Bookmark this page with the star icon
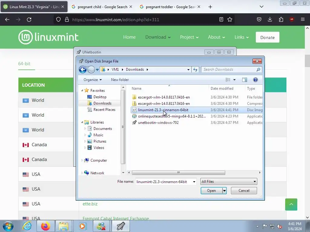 click(x=230, y=19)
